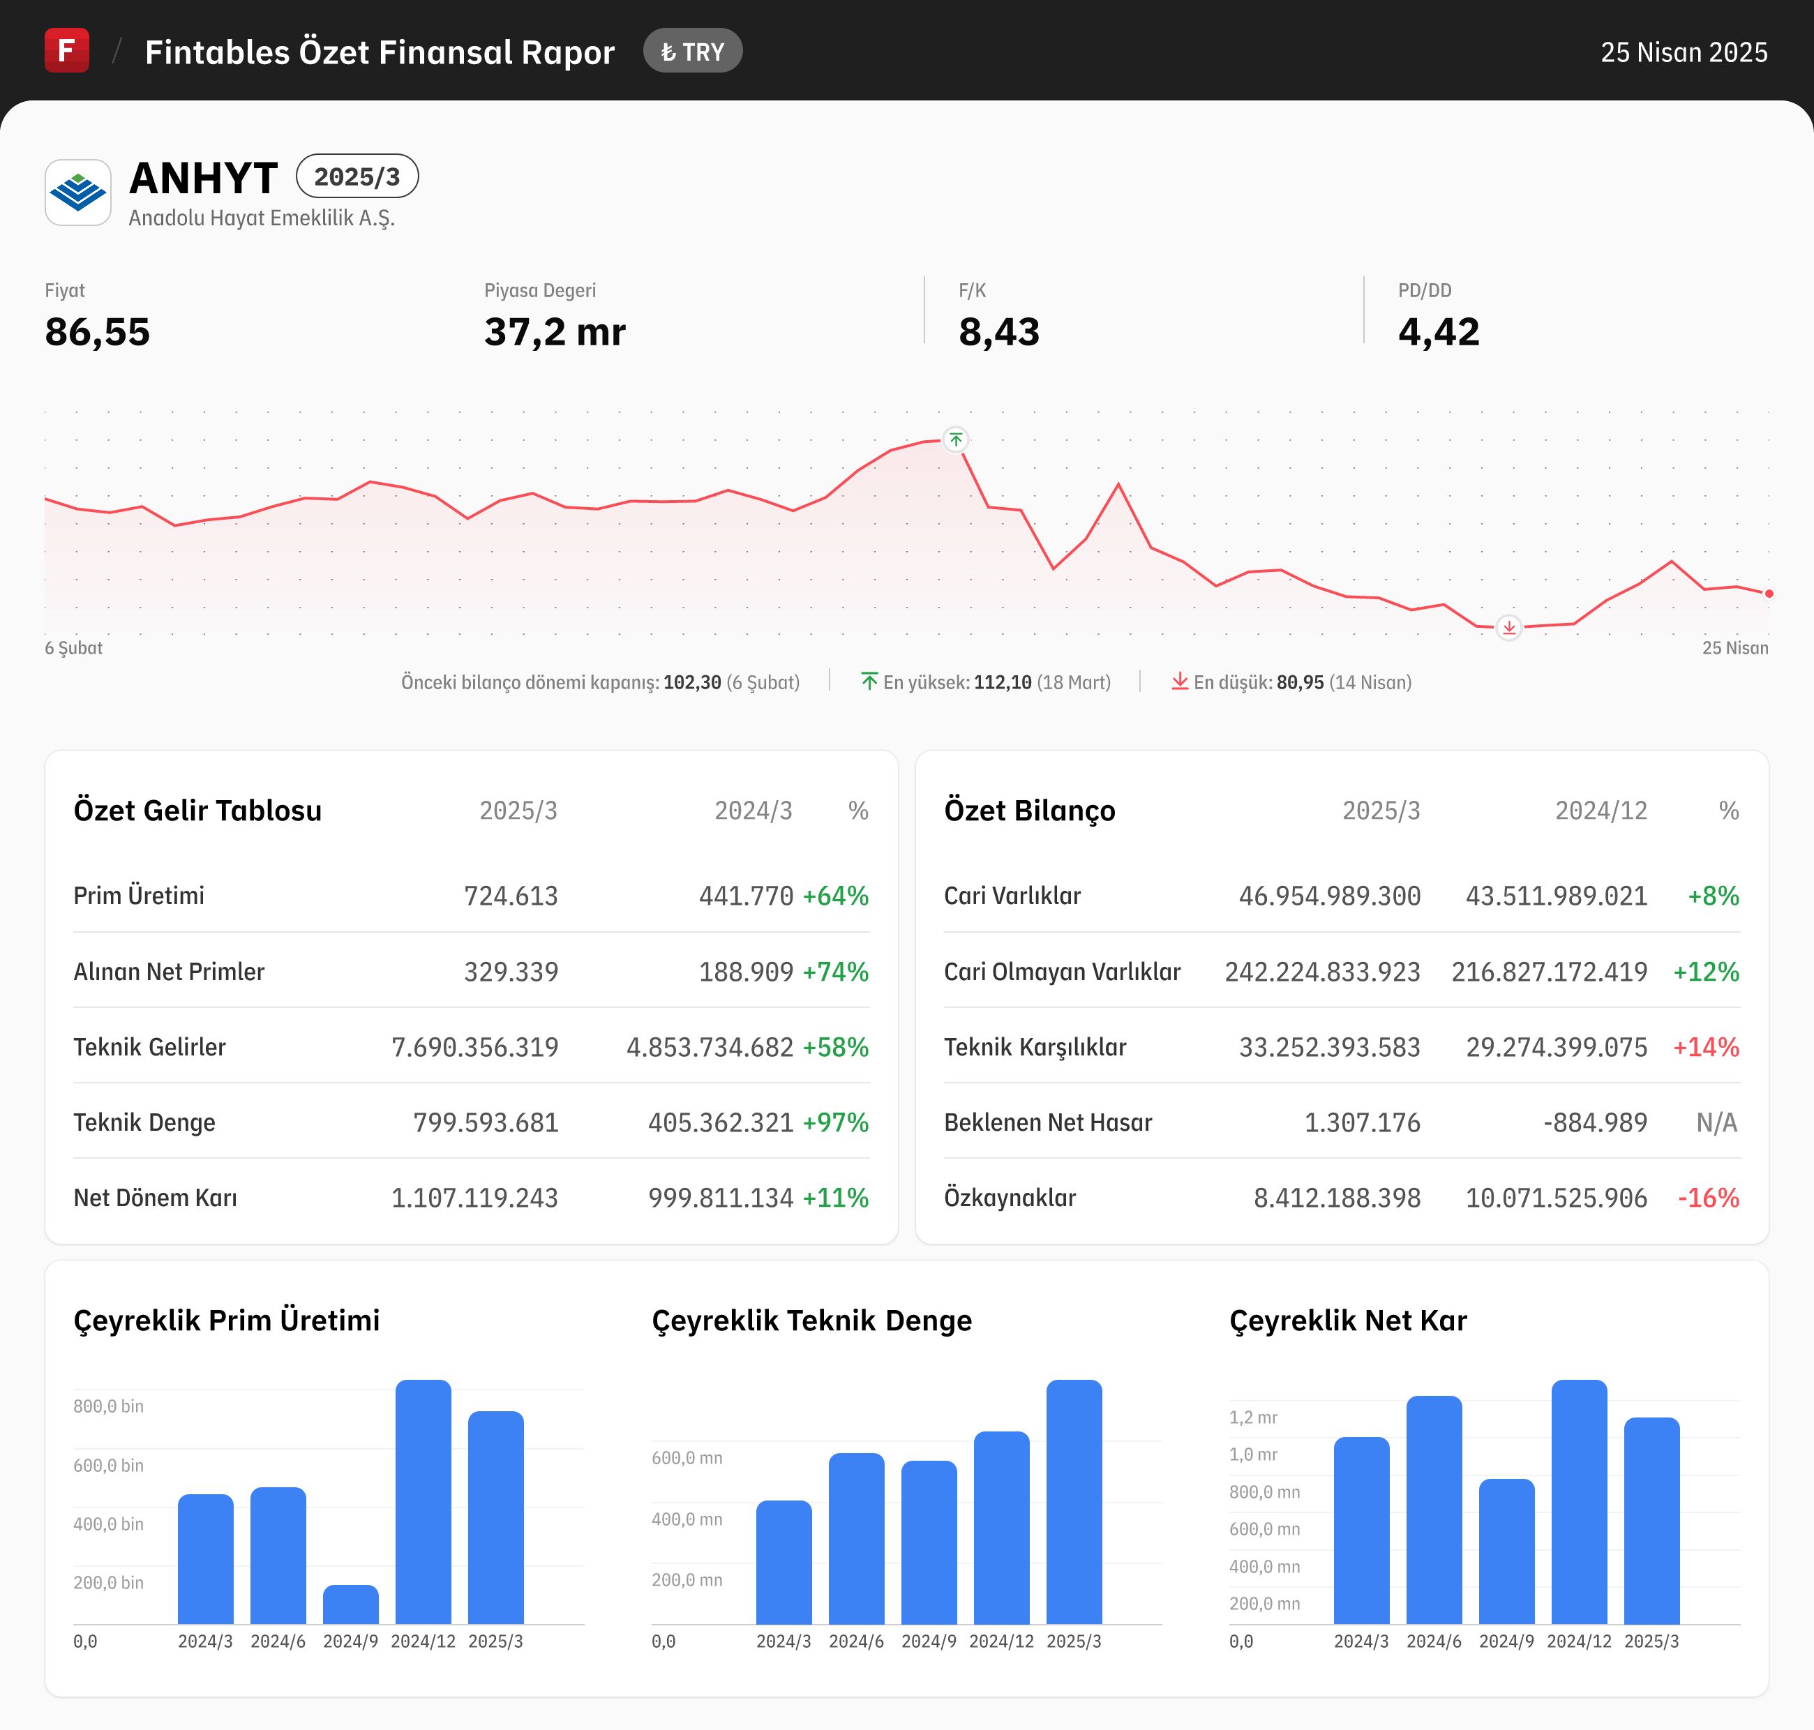Click Cari Varlıklar value 46.954.989.300
The width and height of the screenshot is (1814, 1730).
pyautogui.click(x=1329, y=896)
